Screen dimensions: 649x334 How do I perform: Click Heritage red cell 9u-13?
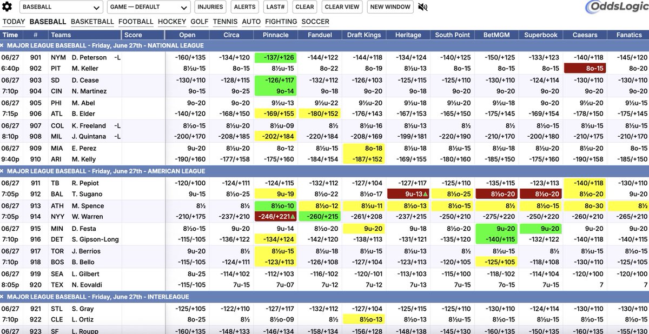408,194
